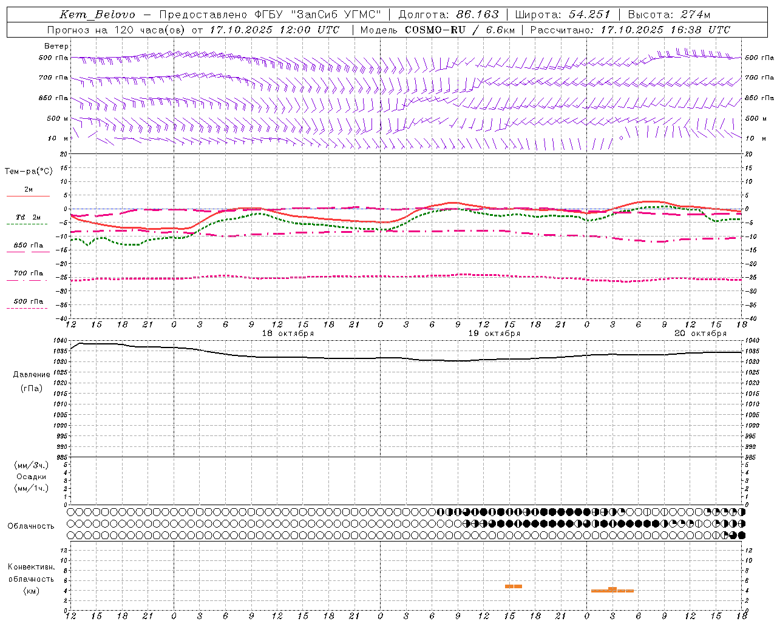Click the Облачность cloud cover row label
This screenshot has height=621, width=777.
click(x=31, y=526)
